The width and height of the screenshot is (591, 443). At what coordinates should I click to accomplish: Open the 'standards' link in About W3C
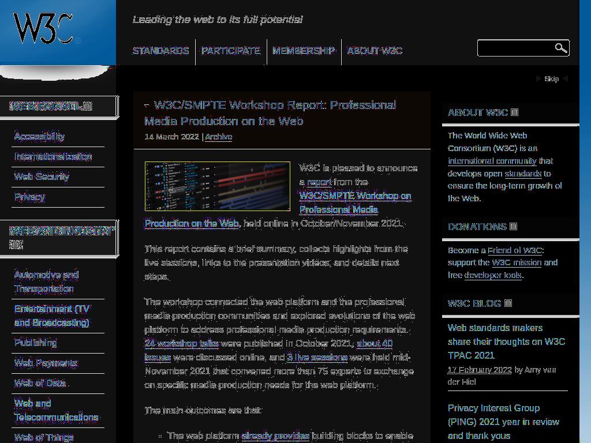pyautogui.click(x=523, y=174)
